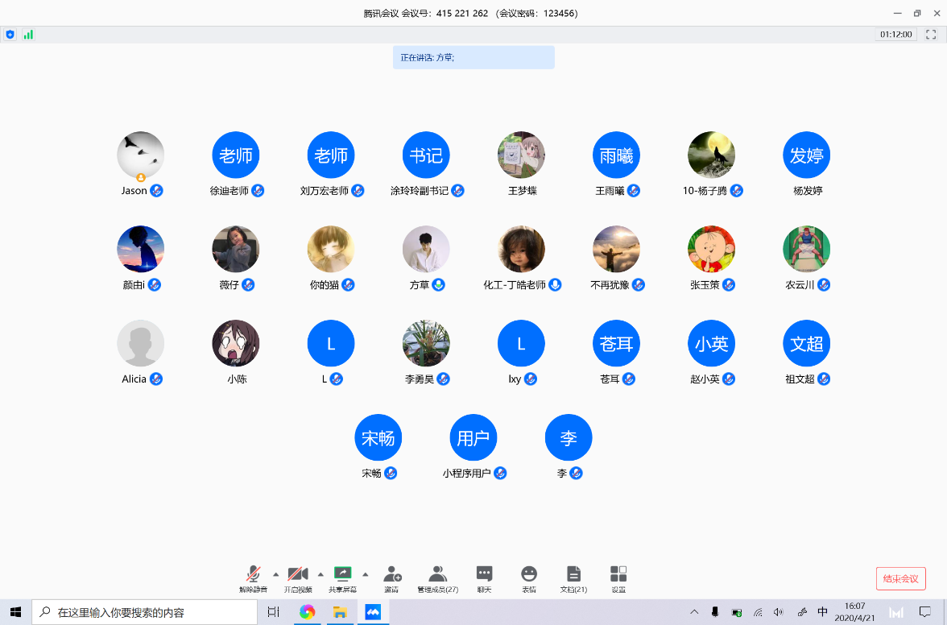Click the green network signal strength icon
This screenshot has width=947, height=625.
coord(28,35)
